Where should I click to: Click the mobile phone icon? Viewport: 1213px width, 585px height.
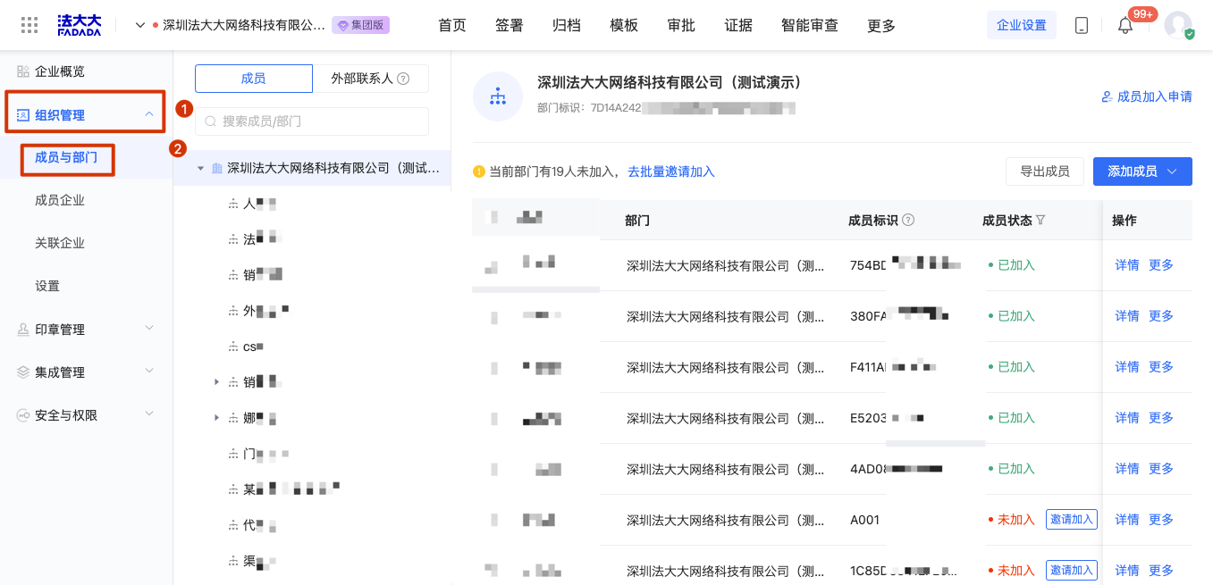(1082, 25)
